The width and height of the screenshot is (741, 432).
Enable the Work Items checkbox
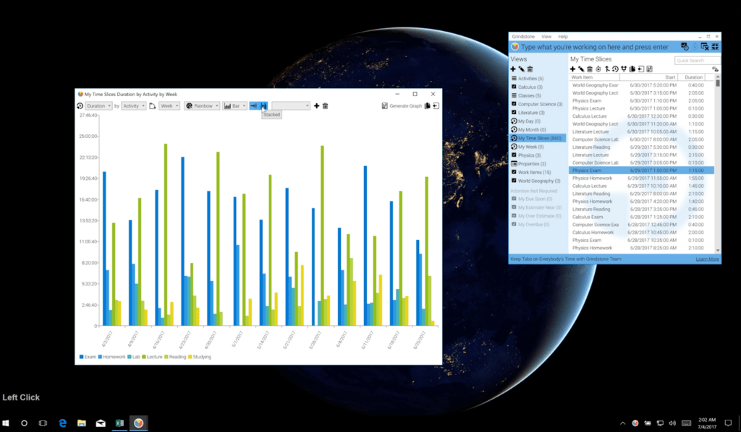pos(514,172)
